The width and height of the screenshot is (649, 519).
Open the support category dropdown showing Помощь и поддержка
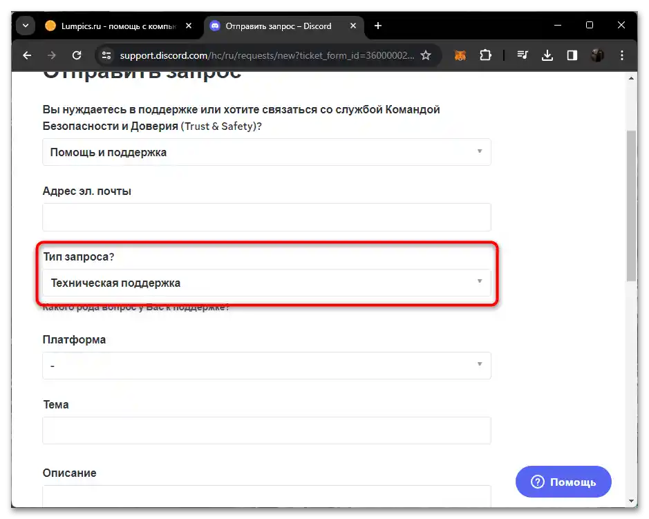pyautogui.click(x=267, y=152)
